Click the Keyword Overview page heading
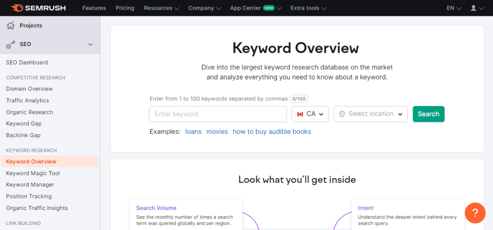Image resolution: width=493 pixels, height=230 pixels. [x=296, y=48]
